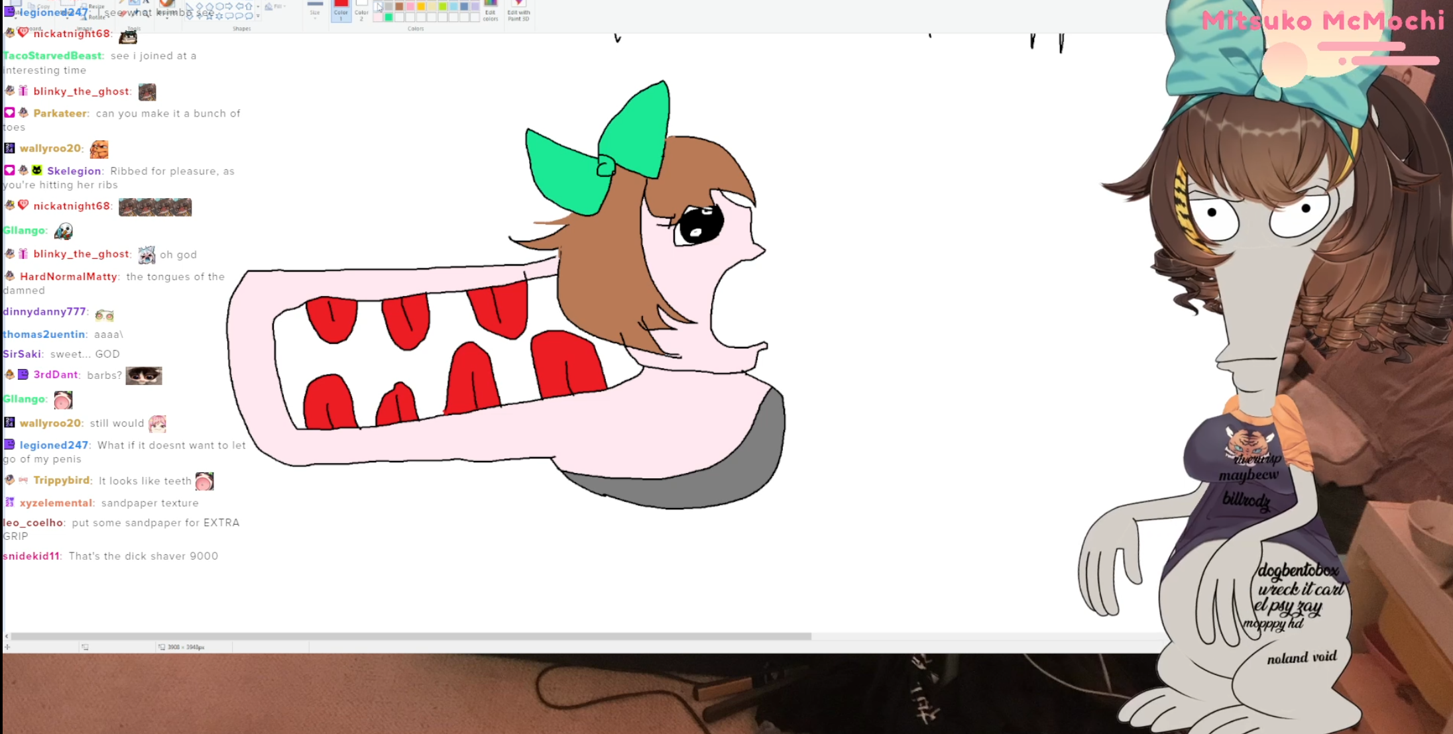The width and height of the screenshot is (1453, 734).
Task: Click the Edit colors button
Action: 491,12
